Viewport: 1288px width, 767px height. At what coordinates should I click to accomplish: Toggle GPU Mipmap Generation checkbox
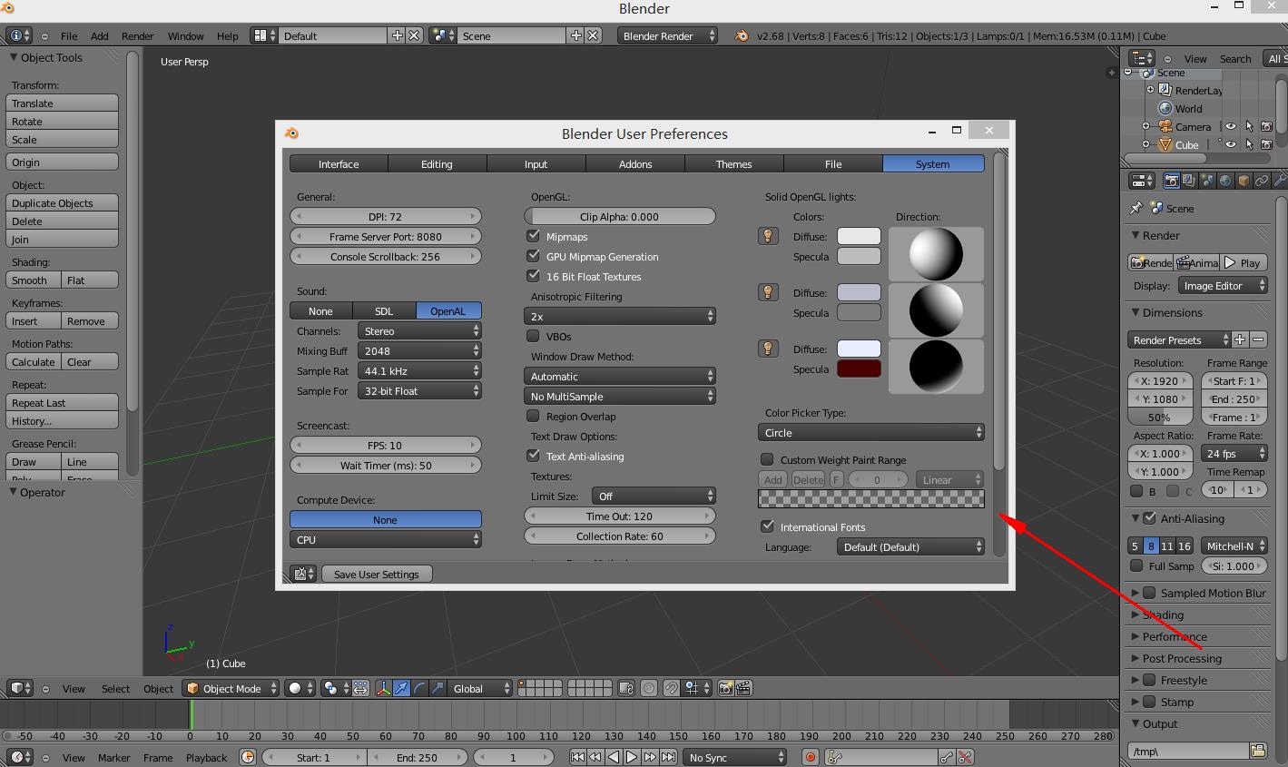click(x=534, y=256)
